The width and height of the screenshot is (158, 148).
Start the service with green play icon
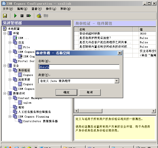pyautogui.click(x=15, y=16)
